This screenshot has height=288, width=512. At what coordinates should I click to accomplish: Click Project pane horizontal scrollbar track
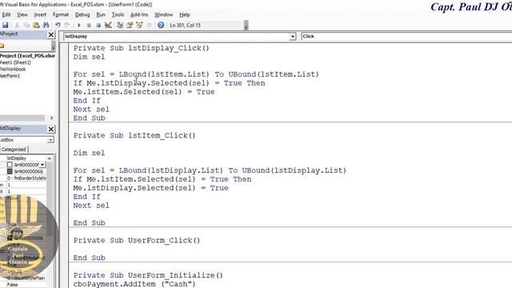click(x=22, y=118)
